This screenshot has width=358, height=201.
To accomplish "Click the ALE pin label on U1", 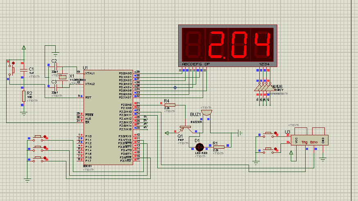I will click(88, 118).
